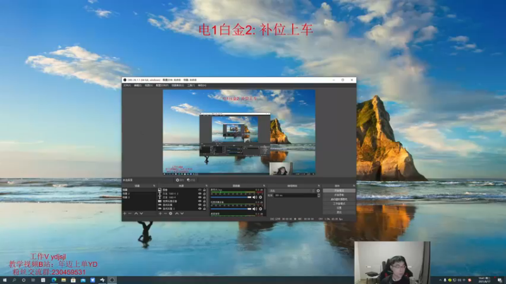The height and width of the screenshot is (284, 506).
Task: Remove selected scene with minus icon
Action: click(x=130, y=213)
